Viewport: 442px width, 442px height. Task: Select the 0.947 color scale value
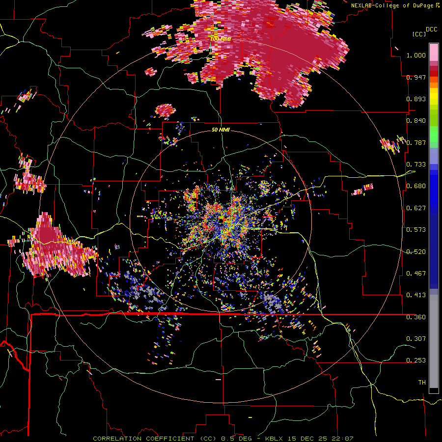pyautogui.click(x=416, y=77)
